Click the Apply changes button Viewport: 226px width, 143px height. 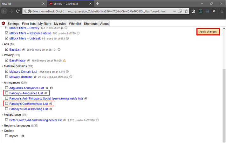point(208,32)
